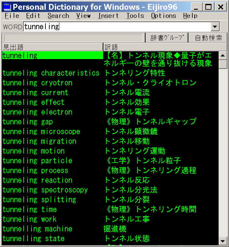This screenshot has width=229, height=247.
Task: Click into the WORD input field
Action: tap(117, 27)
